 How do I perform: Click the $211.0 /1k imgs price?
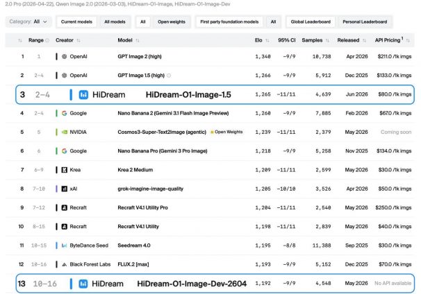pyautogui.click(x=395, y=57)
